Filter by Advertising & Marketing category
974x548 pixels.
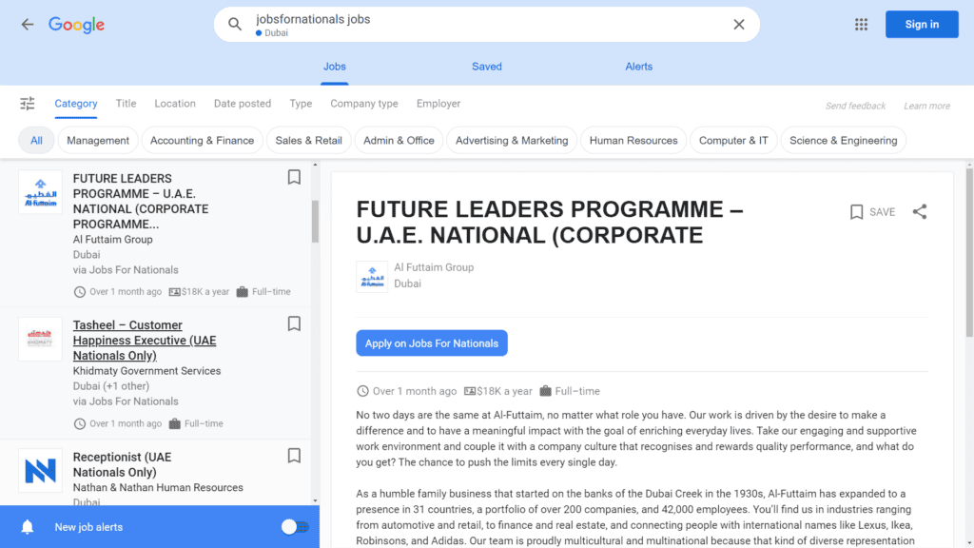(x=512, y=141)
